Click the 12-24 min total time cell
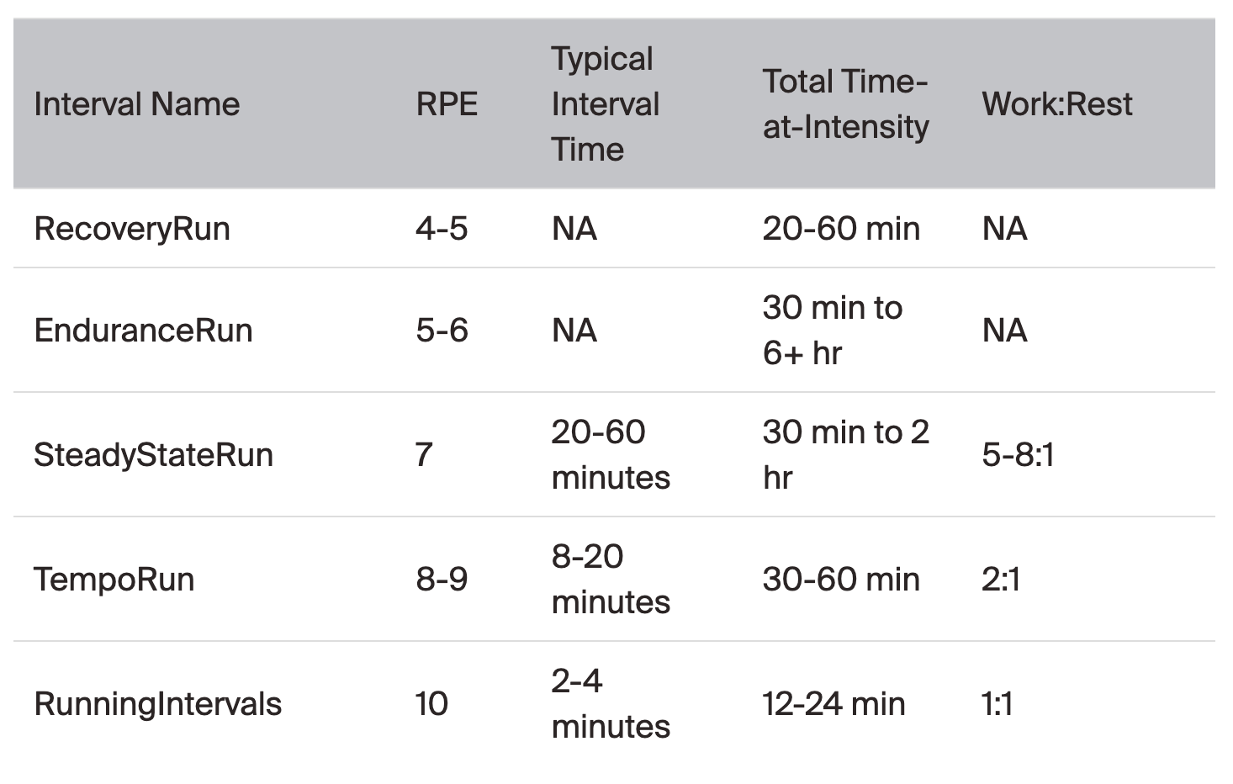This screenshot has height=784, width=1233. coord(833,704)
